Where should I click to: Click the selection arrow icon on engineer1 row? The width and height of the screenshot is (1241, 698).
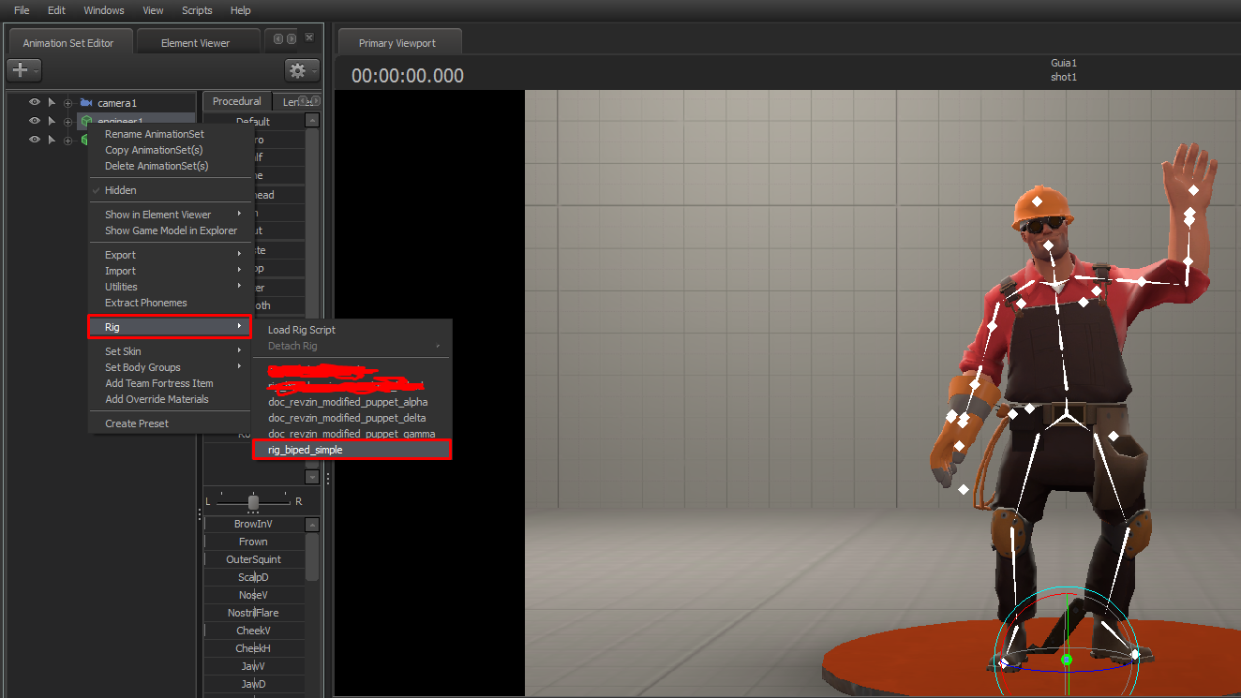pos(52,121)
